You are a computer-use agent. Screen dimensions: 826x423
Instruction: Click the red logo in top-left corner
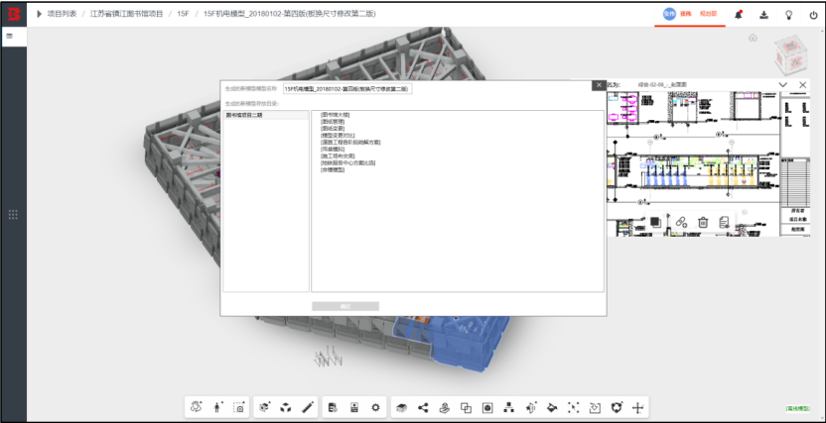pyautogui.click(x=13, y=15)
